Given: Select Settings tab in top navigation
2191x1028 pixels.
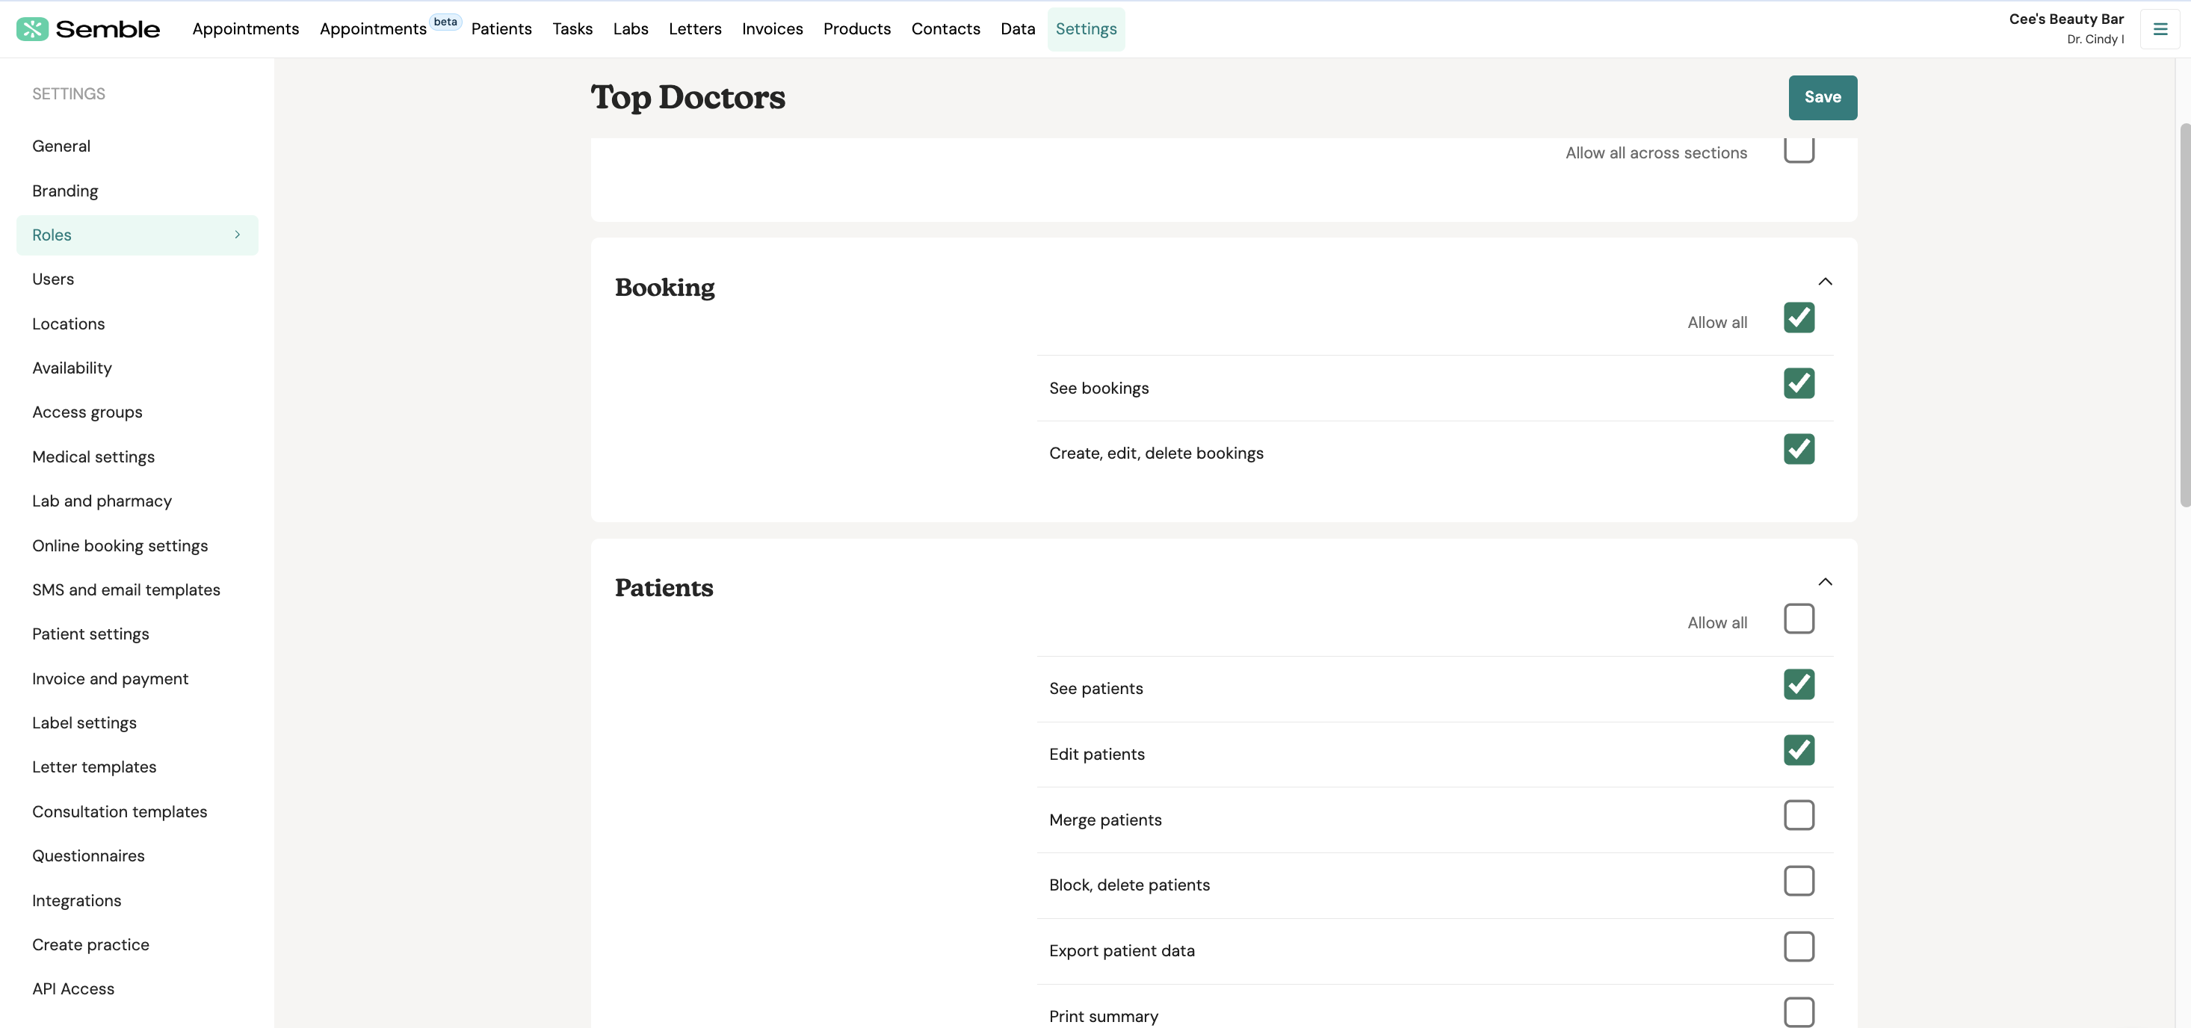Looking at the screenshot, I should click(1086, 29).
